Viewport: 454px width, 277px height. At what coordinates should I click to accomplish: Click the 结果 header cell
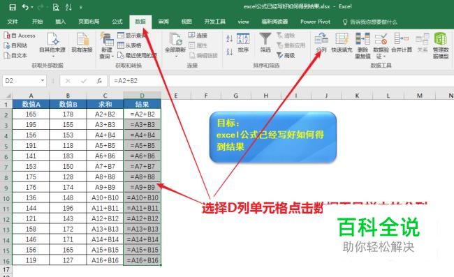[142, 105]
